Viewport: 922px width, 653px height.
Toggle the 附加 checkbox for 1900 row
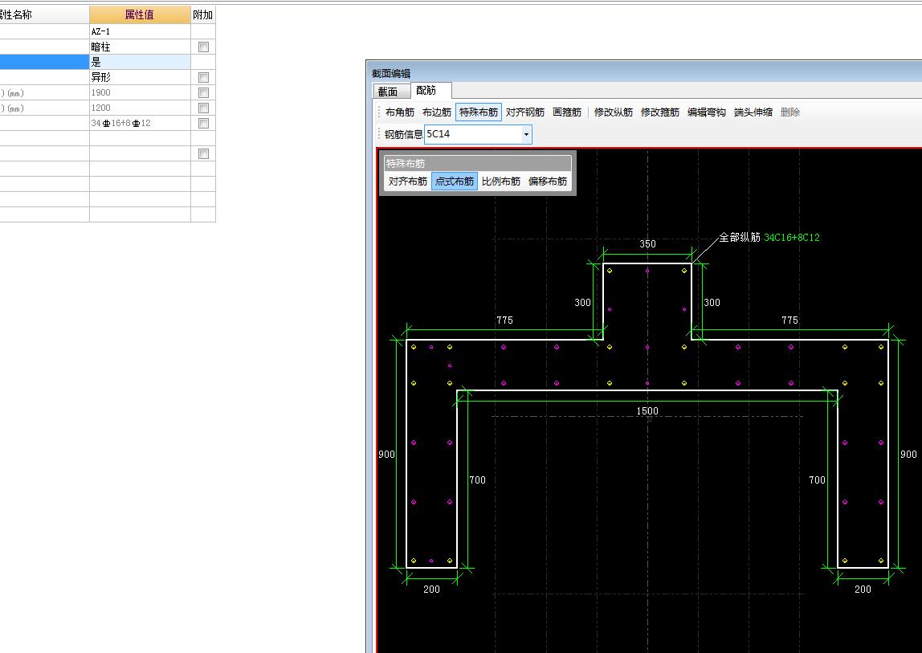click(x=203, y=92)
